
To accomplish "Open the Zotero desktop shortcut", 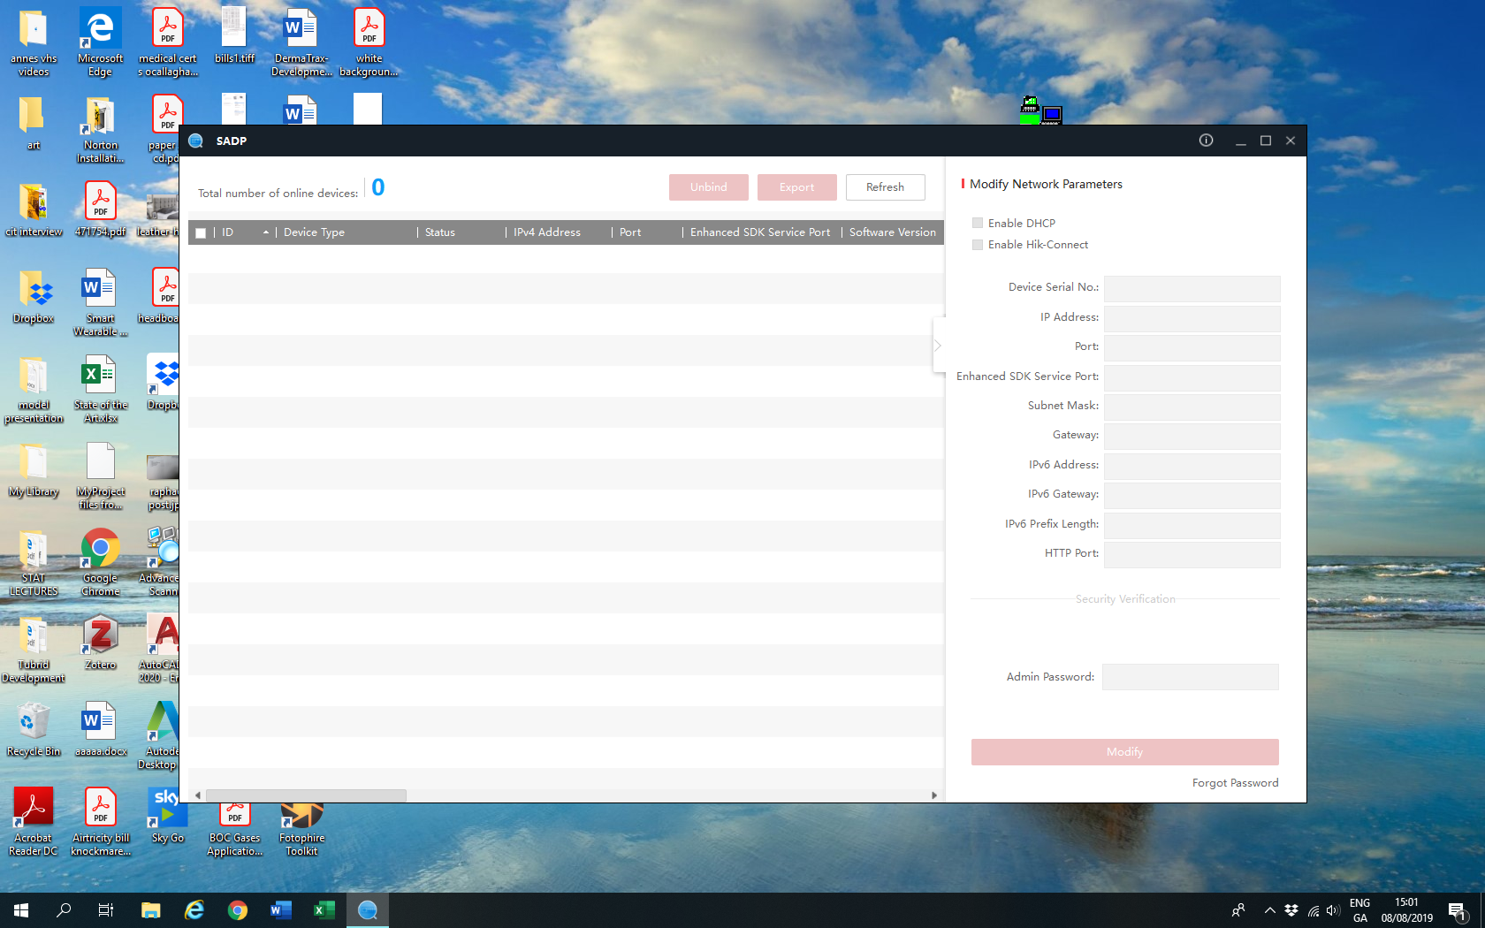I will 100,642.
